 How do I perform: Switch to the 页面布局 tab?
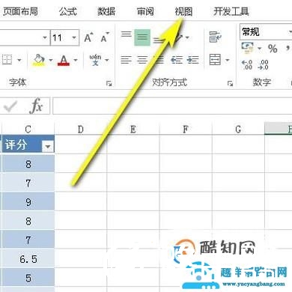click(x=20, y=11)
